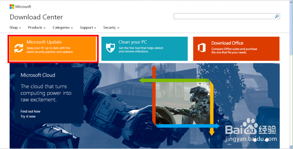Click the Download Center page title
This screenshot has width=293, height=149.
point(36,17)
